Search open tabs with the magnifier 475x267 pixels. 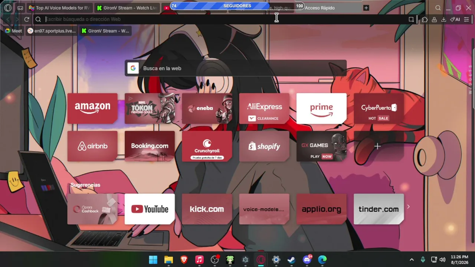[x=438, y=8]
